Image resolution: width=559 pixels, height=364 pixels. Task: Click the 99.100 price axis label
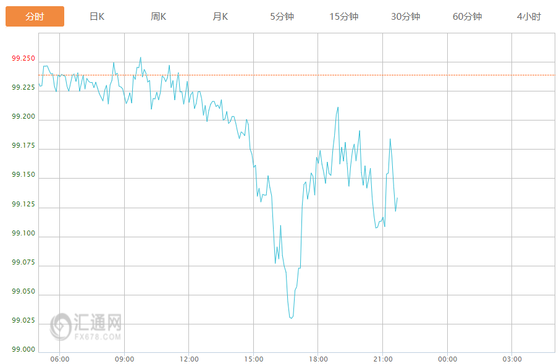(x=23, y=234)
